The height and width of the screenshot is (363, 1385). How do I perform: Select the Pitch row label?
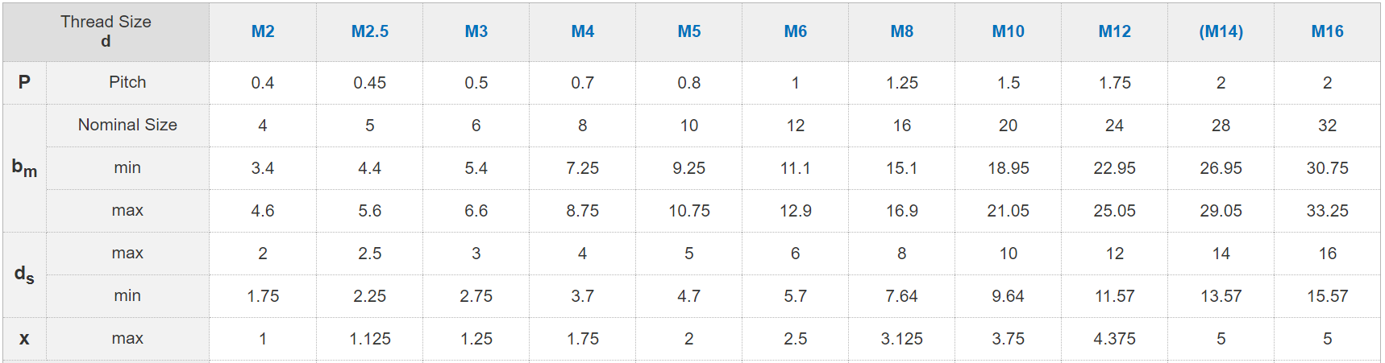point(127,82)
